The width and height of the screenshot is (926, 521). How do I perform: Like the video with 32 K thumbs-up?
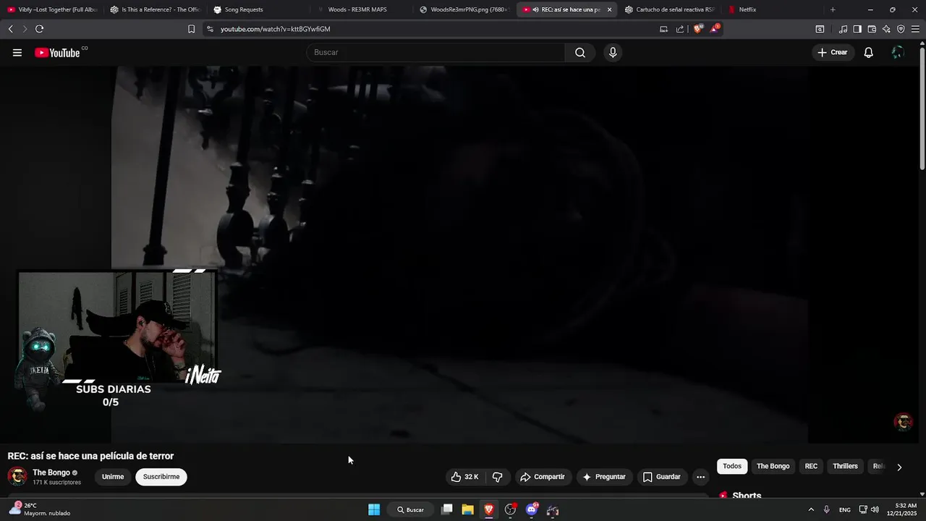click(x=465, y=477)
